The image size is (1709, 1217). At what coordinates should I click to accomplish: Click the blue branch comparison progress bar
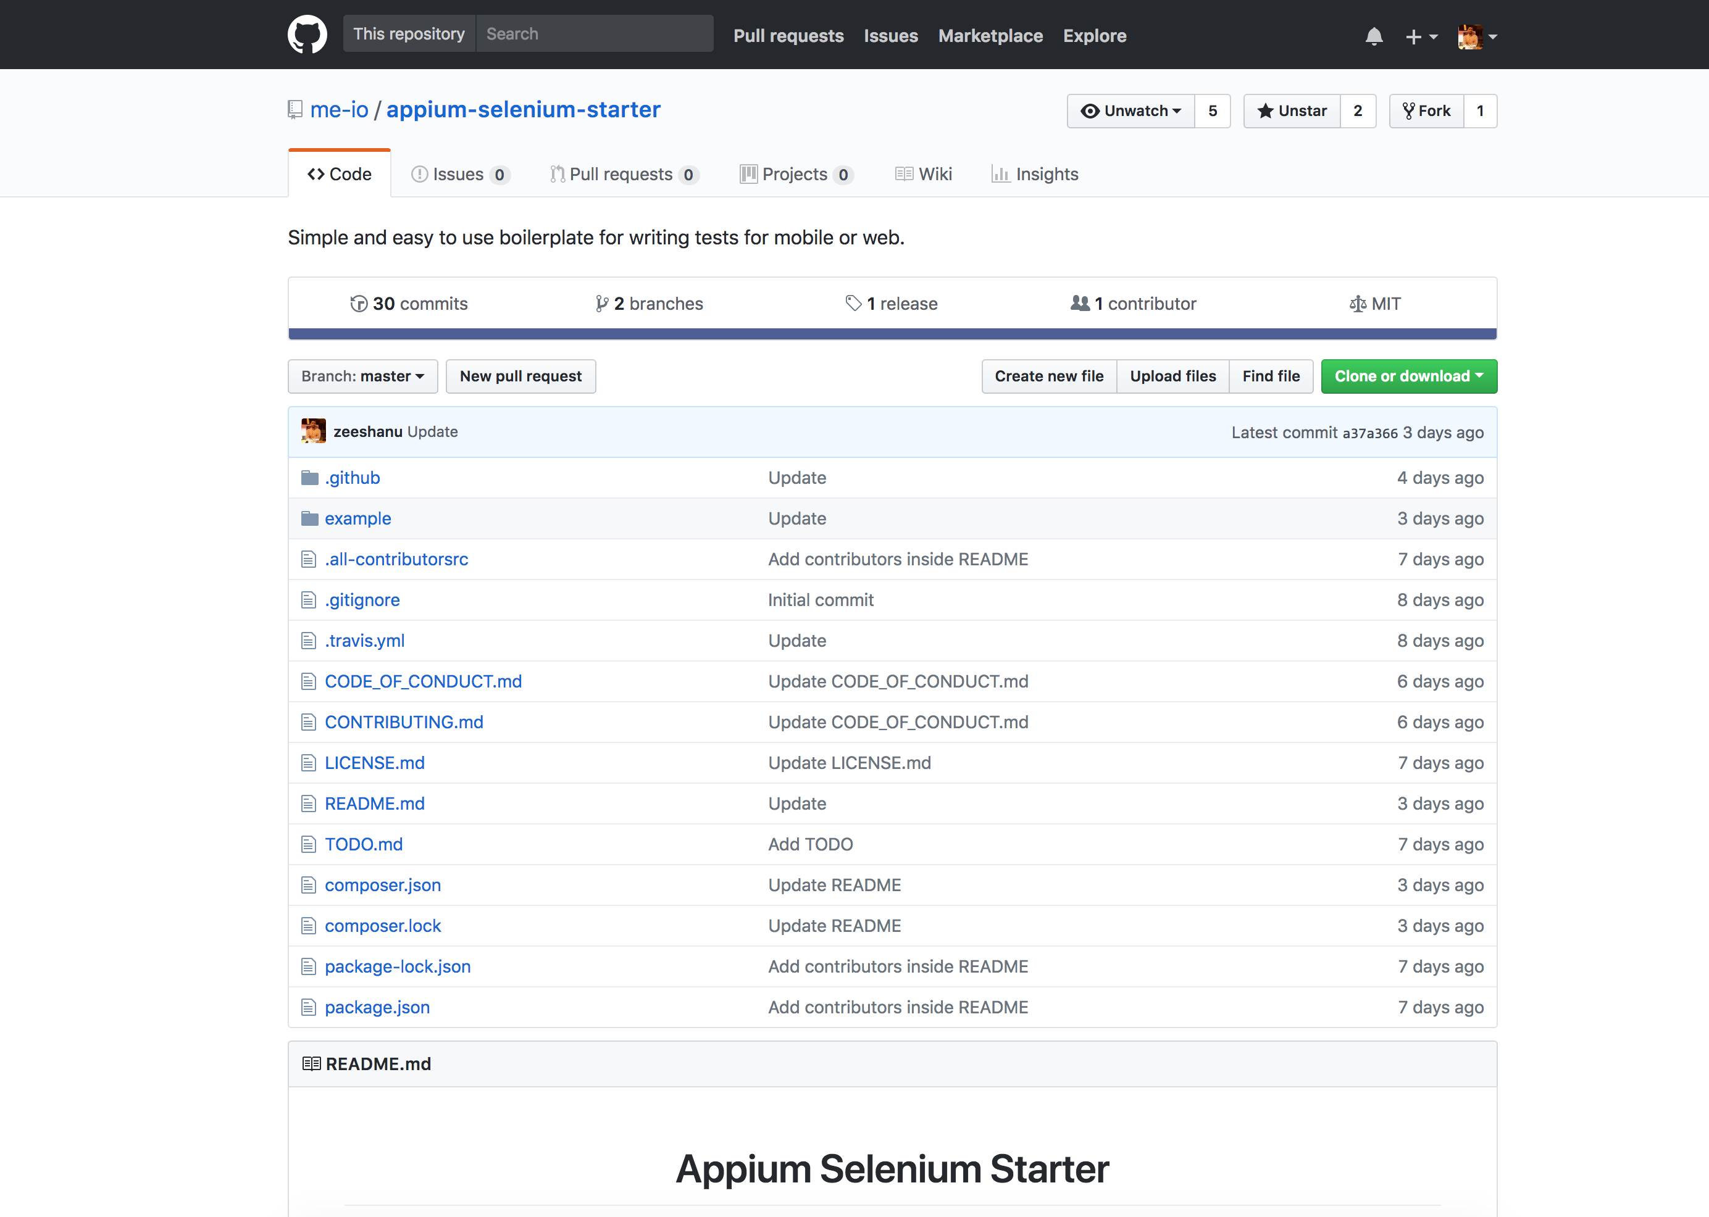tap(892, 331)
